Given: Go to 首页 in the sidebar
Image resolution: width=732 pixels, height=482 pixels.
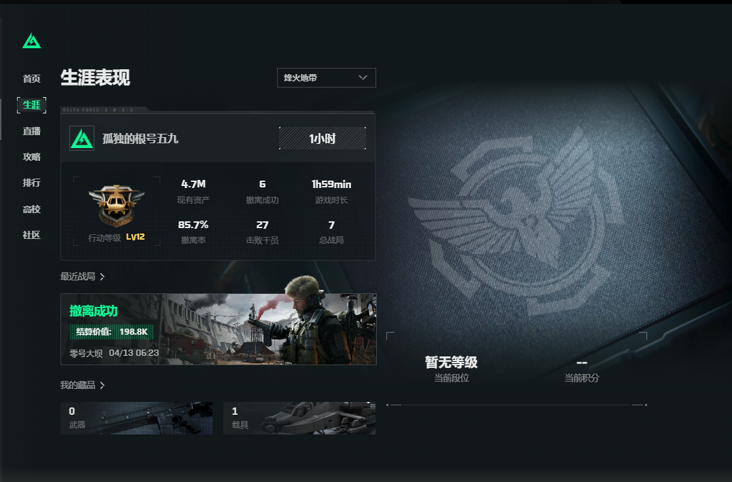Looking at the screenshot, I should (x=32, y=78).
